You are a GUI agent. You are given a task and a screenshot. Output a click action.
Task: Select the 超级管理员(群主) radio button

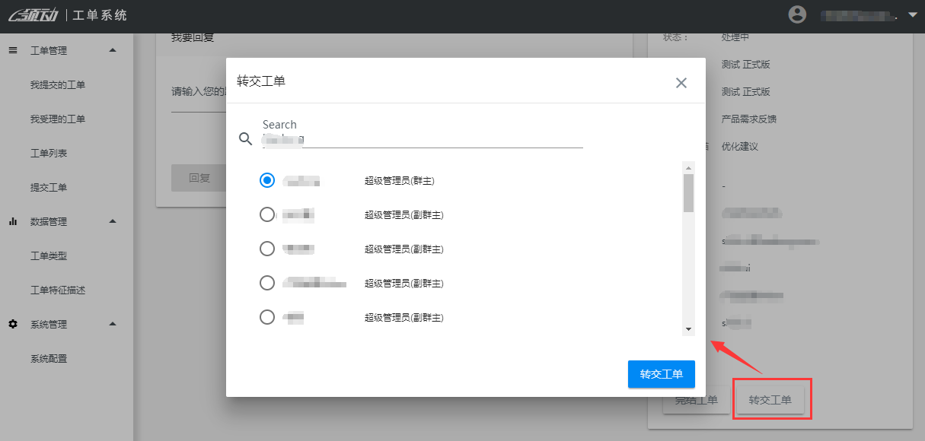(267, 180)
